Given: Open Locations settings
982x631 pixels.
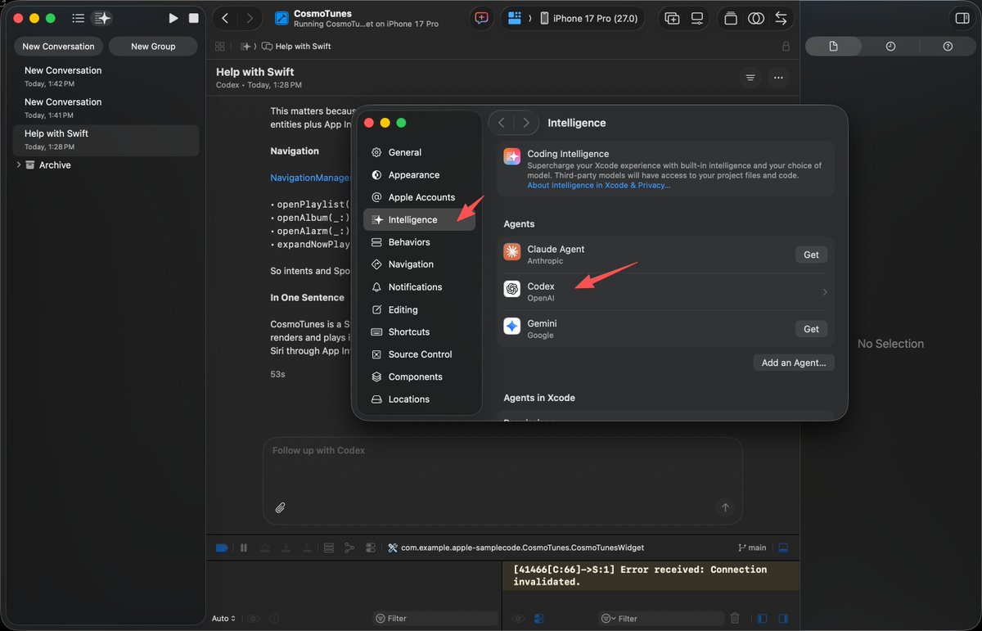Looking at the screenshot, I should [x=419, y=399].
